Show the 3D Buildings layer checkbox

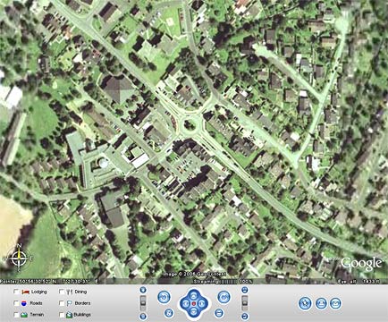point(62,315)
